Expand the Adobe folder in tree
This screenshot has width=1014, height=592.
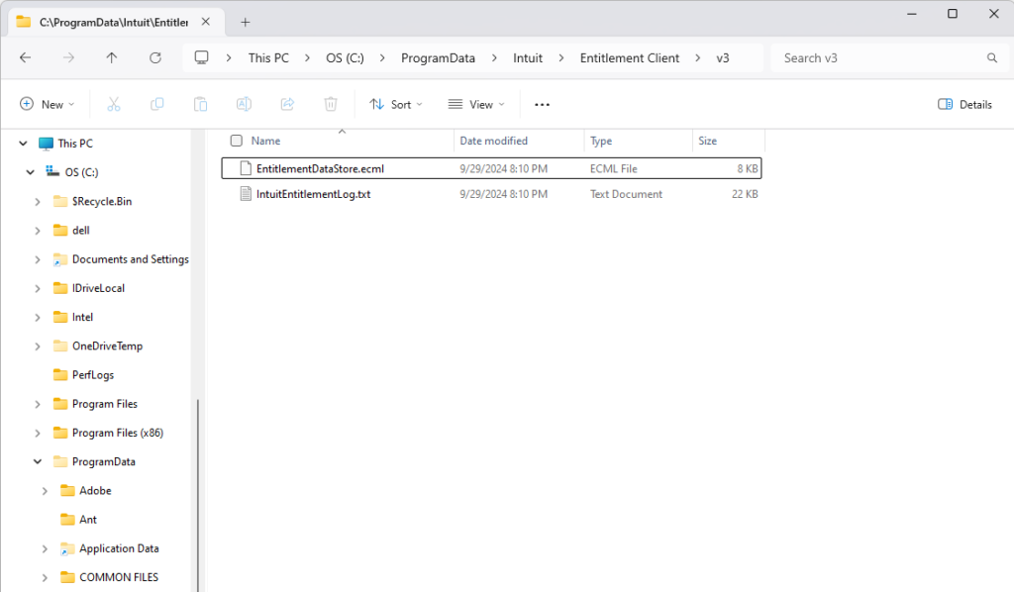[45, 491]
